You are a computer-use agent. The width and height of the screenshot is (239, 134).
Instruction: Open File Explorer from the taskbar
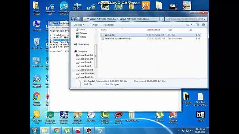(45, 131)
